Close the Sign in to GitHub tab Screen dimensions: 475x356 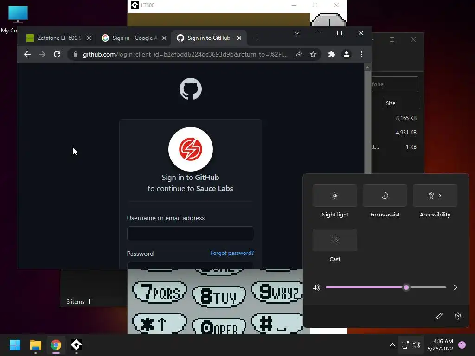point(239,38)
